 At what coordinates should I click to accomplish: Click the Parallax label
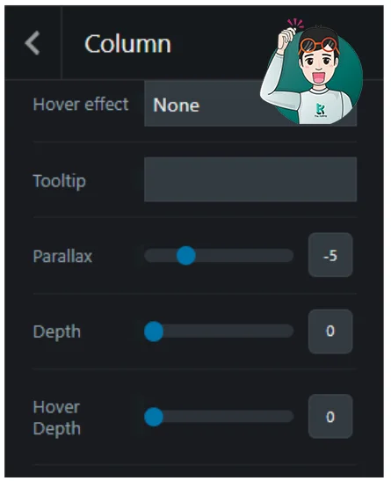(62, 256)
